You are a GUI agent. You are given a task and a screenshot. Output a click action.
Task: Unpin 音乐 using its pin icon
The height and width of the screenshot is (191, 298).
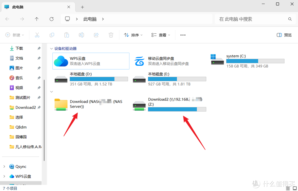click(39, 78)
